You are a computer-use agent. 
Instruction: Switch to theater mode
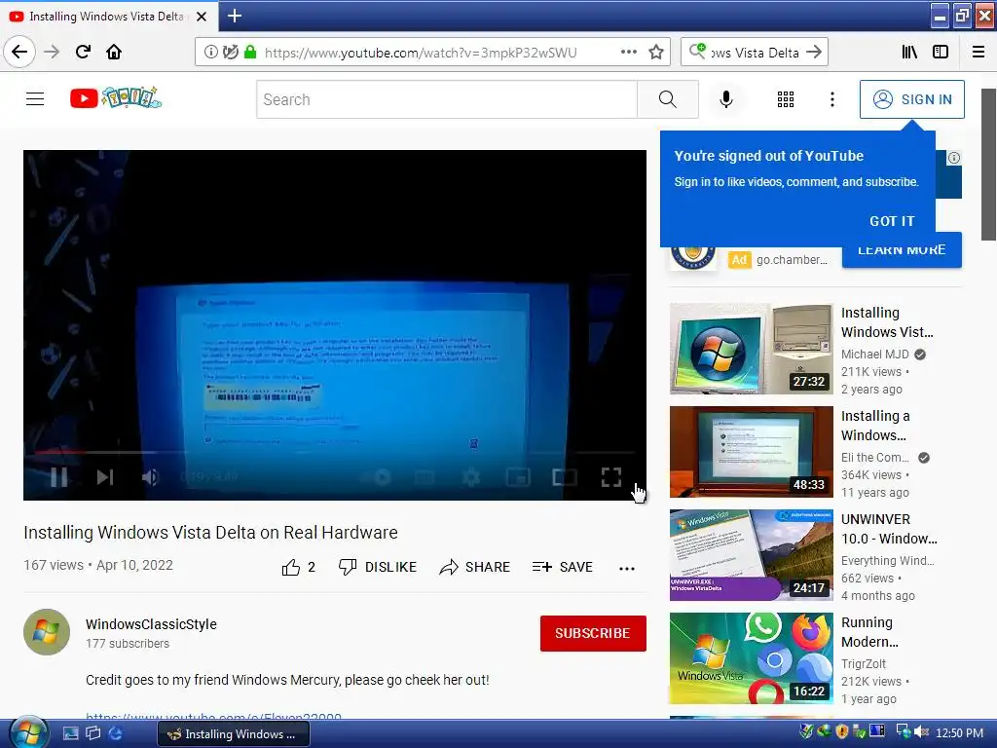point(565,477)
